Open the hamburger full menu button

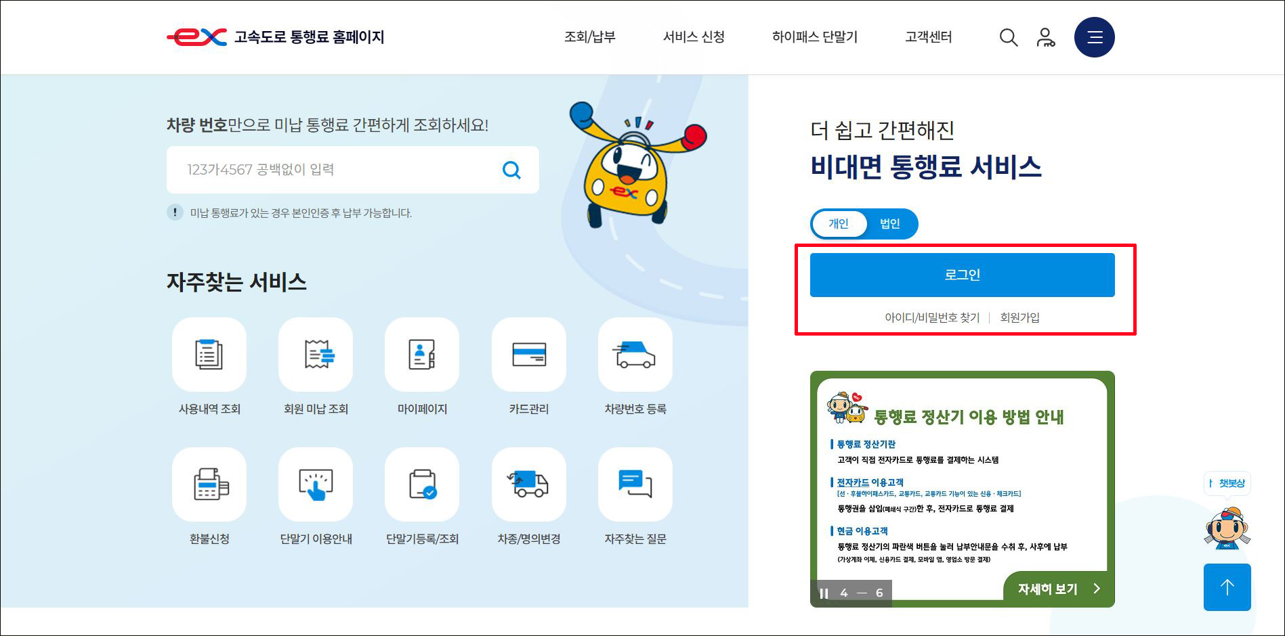click(1095, 37)
